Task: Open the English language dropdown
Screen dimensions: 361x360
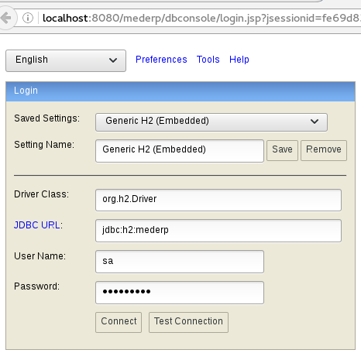Action: click(66, 60)
